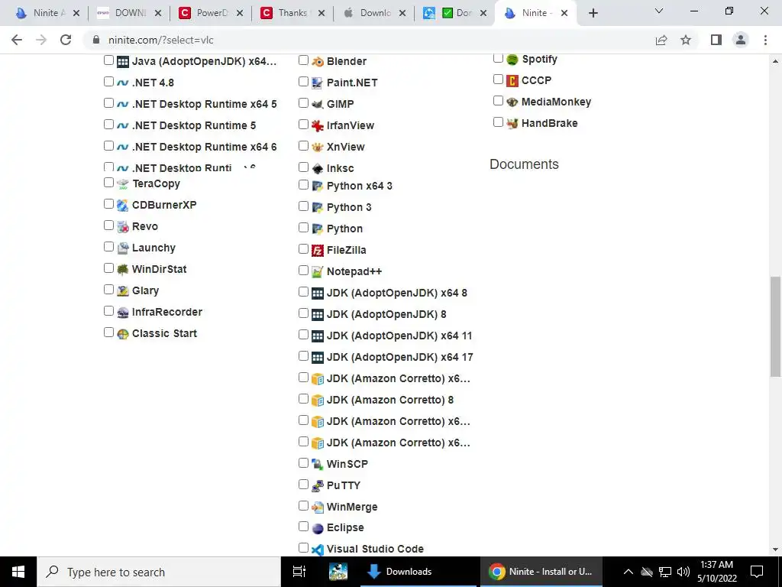Click the TeraCopy icon

pos(123,184)
